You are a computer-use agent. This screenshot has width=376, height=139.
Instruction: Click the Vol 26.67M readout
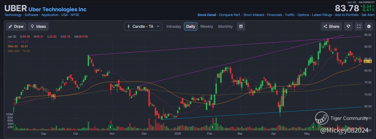tap(81, 36)
